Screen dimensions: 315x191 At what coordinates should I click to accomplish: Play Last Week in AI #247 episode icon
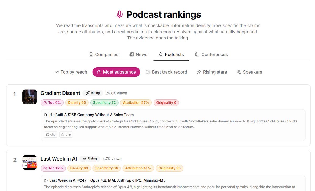pyautogui.click(x=46, y=180)
